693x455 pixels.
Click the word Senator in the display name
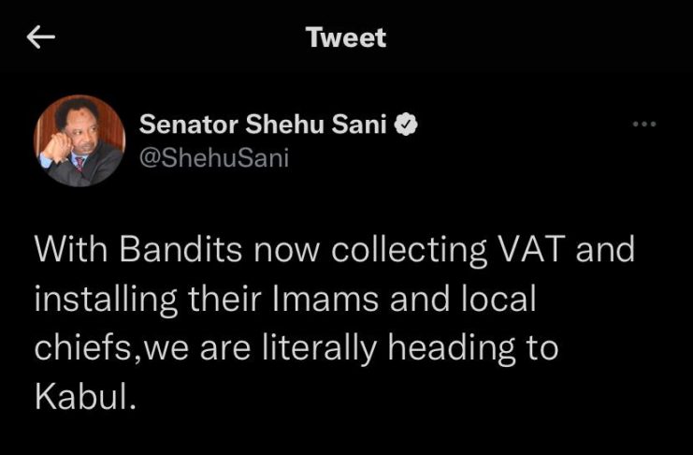click(x=183, y=125)
